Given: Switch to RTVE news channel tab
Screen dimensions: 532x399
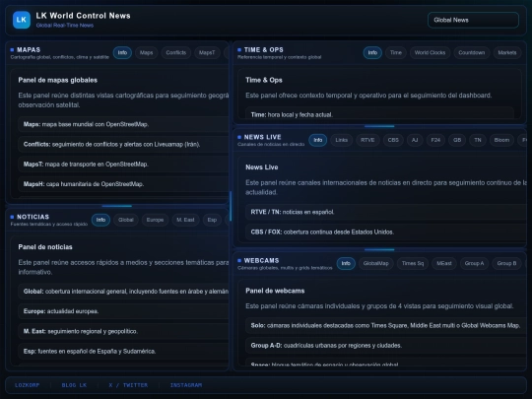Looking at the screenshot, I should coord(367,140).
